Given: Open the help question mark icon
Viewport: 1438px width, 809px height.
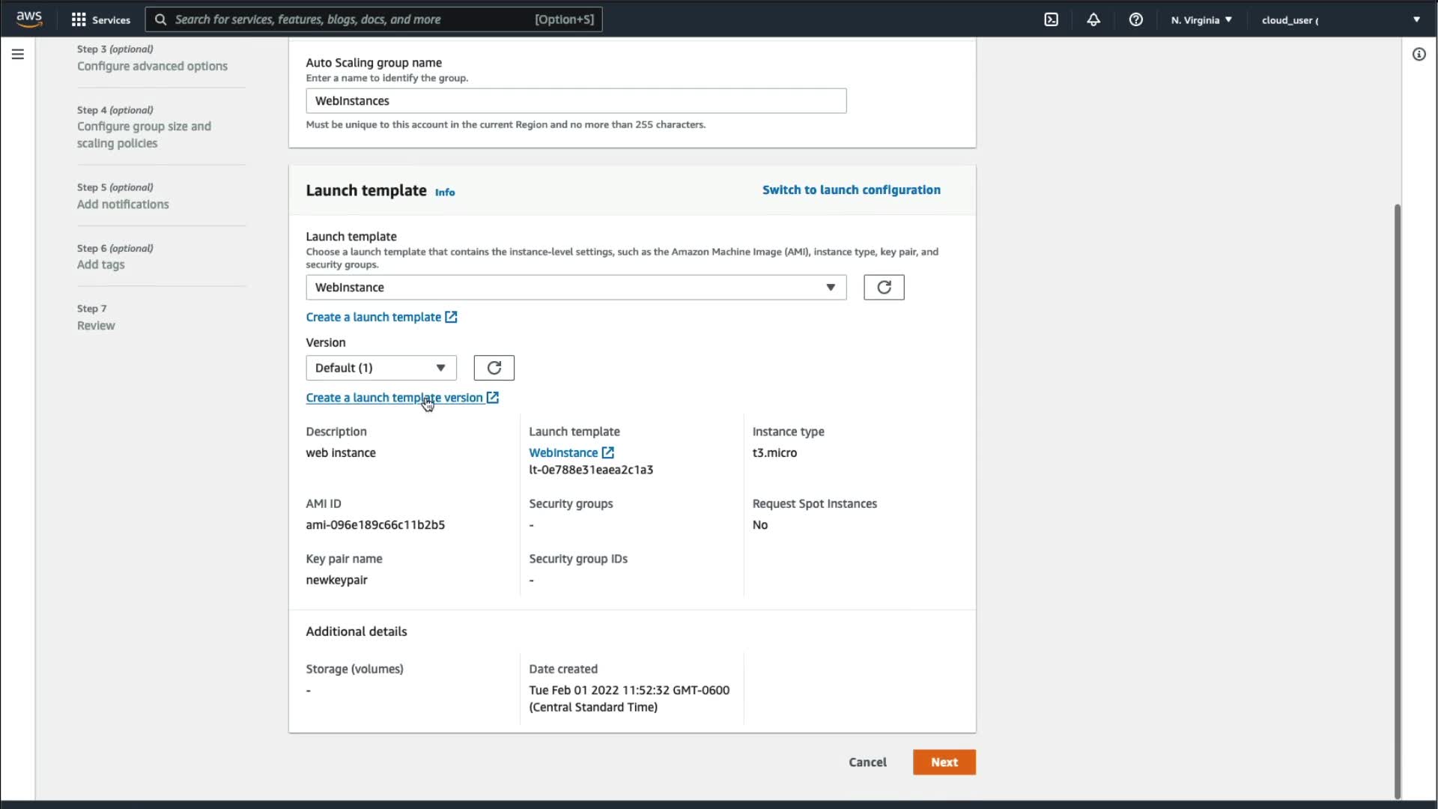Looking at the screenshot, I should tap(1135, 19).
